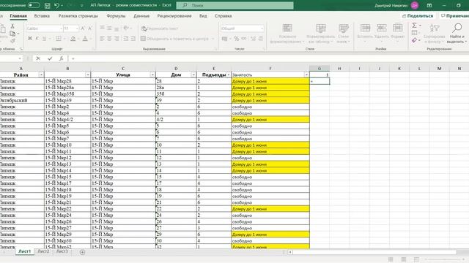Click the Insert Function fx icon
This screenshot has height=263, width=469.
[x=61, y=58]
